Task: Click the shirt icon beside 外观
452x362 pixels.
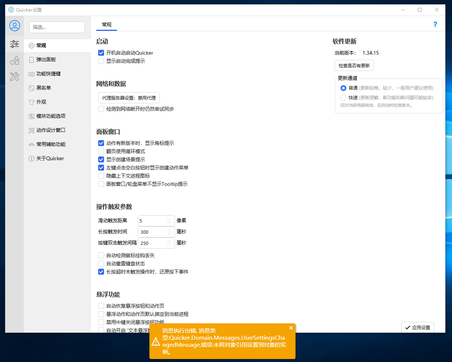Action: coord(32,102)
